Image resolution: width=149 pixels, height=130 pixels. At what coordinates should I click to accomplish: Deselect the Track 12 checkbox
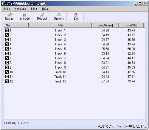(x=7, y=81)
